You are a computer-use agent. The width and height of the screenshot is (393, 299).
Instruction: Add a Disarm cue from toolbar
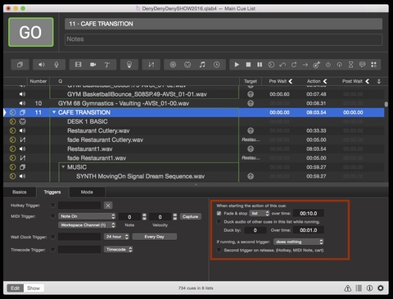tap(340, 65)
